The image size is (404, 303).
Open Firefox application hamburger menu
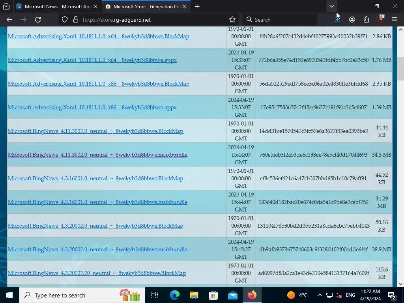click(x=395, y=20)
